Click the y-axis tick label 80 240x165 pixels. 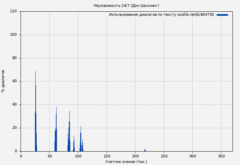[14, 58]
